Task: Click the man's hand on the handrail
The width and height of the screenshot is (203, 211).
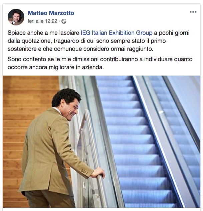Action: tap(98, 173)
